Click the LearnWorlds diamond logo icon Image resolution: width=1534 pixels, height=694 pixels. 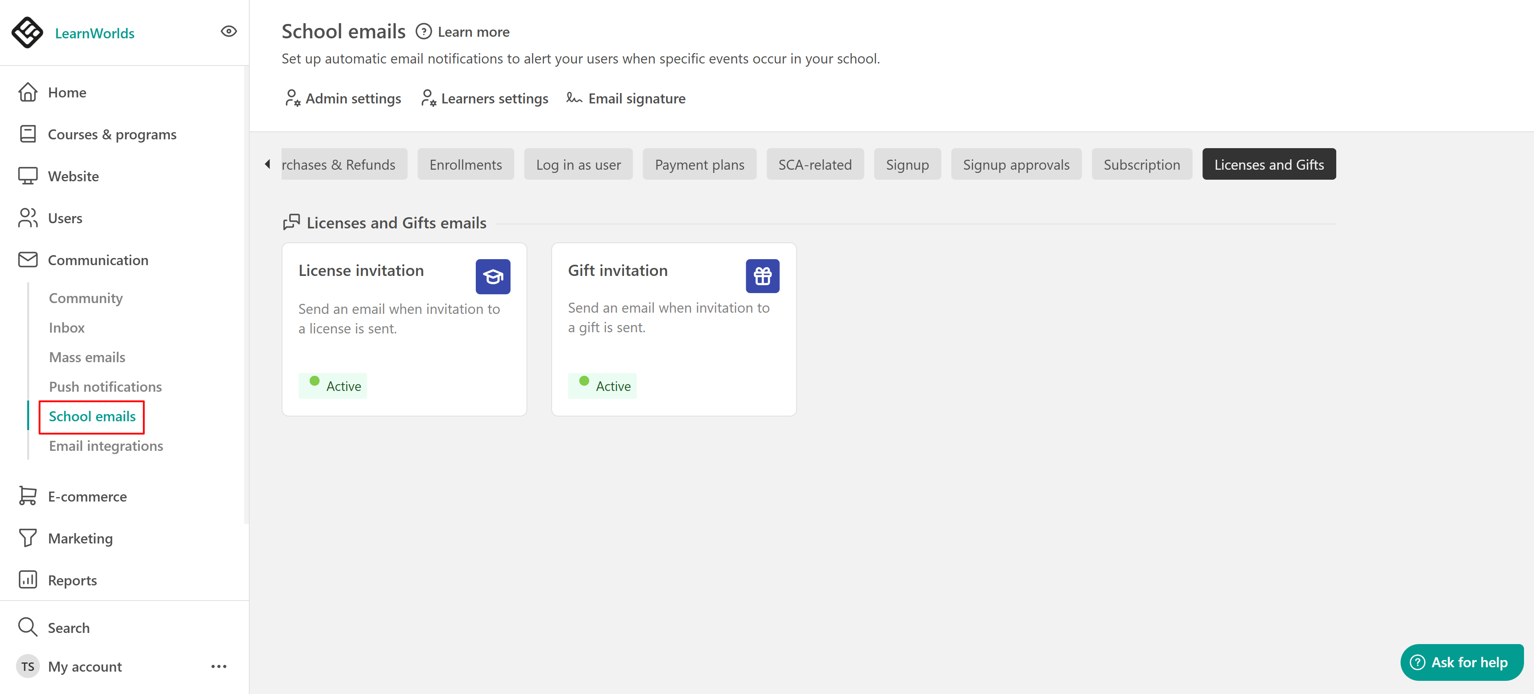[27, 32]
